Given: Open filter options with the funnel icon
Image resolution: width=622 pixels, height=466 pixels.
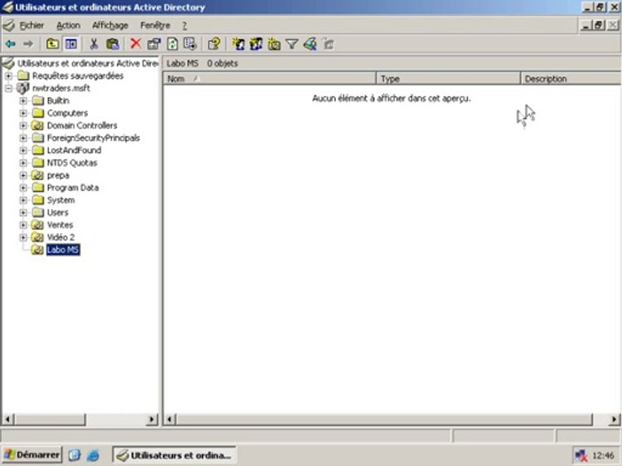Looking at the screenshot, I should click(292, 44).
